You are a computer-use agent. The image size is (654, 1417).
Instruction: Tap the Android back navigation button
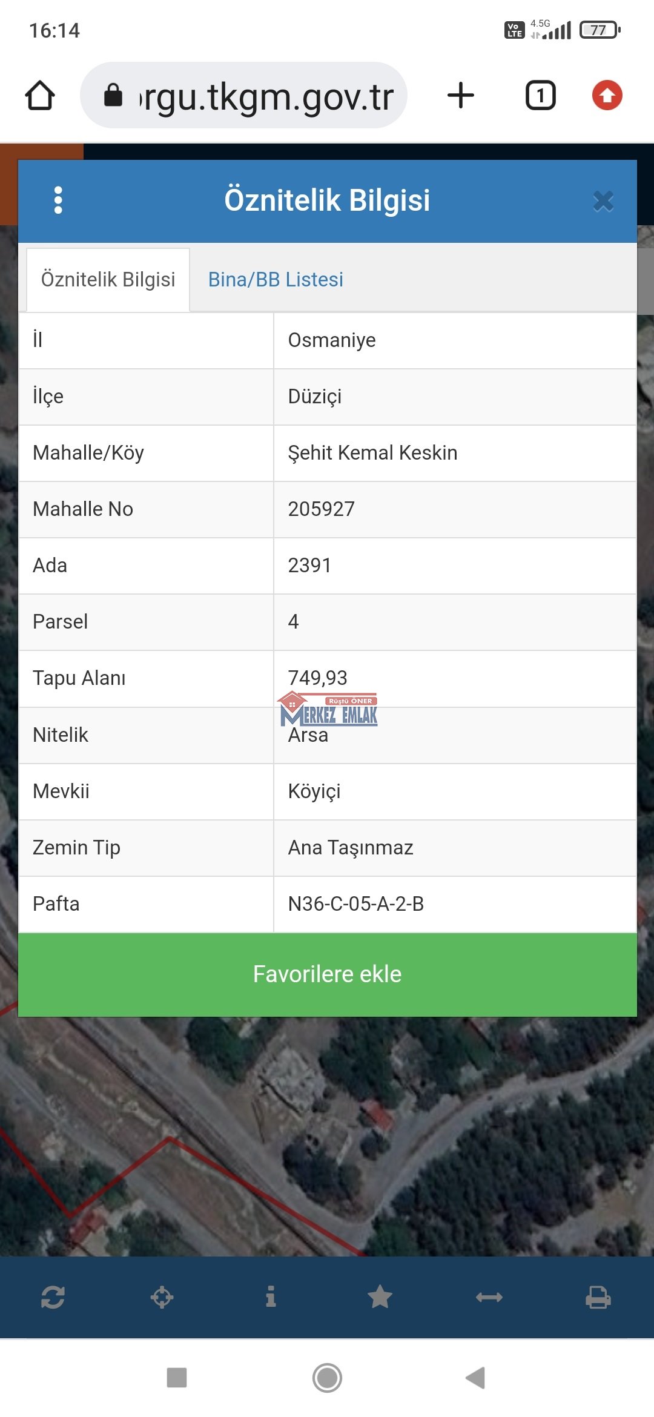476,1378
